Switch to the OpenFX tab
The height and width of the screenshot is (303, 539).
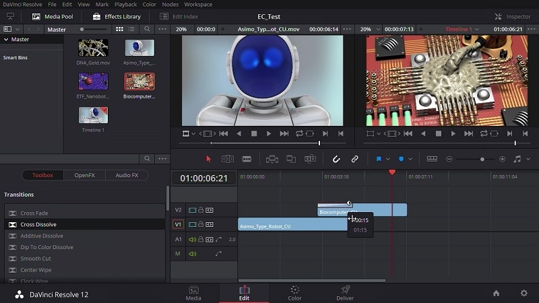pyautogui.click(x=84, y=175)
